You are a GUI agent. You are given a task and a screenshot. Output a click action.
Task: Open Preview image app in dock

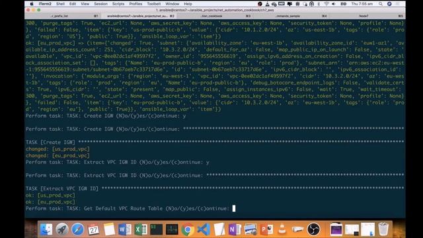[x=250, y=229]
